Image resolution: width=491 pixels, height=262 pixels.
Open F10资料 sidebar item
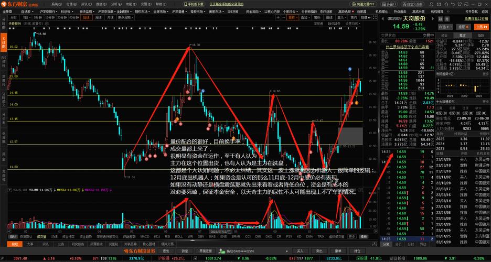pyautogui.click(x=4, y=62)
